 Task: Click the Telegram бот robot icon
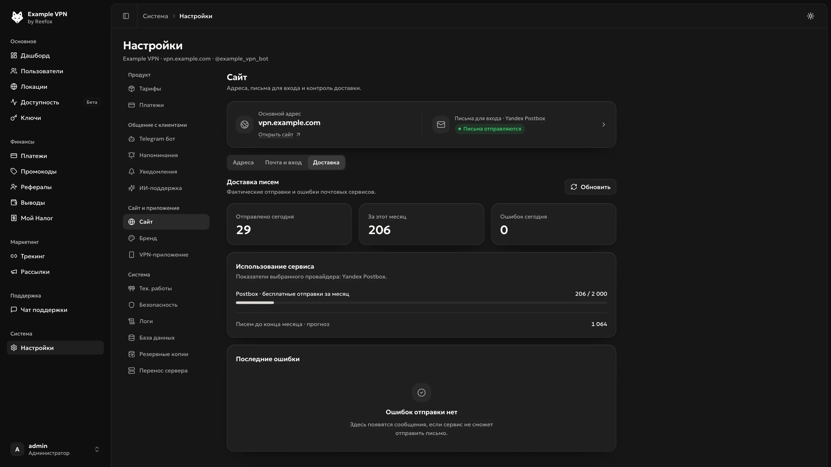click(x=131, y=139)
